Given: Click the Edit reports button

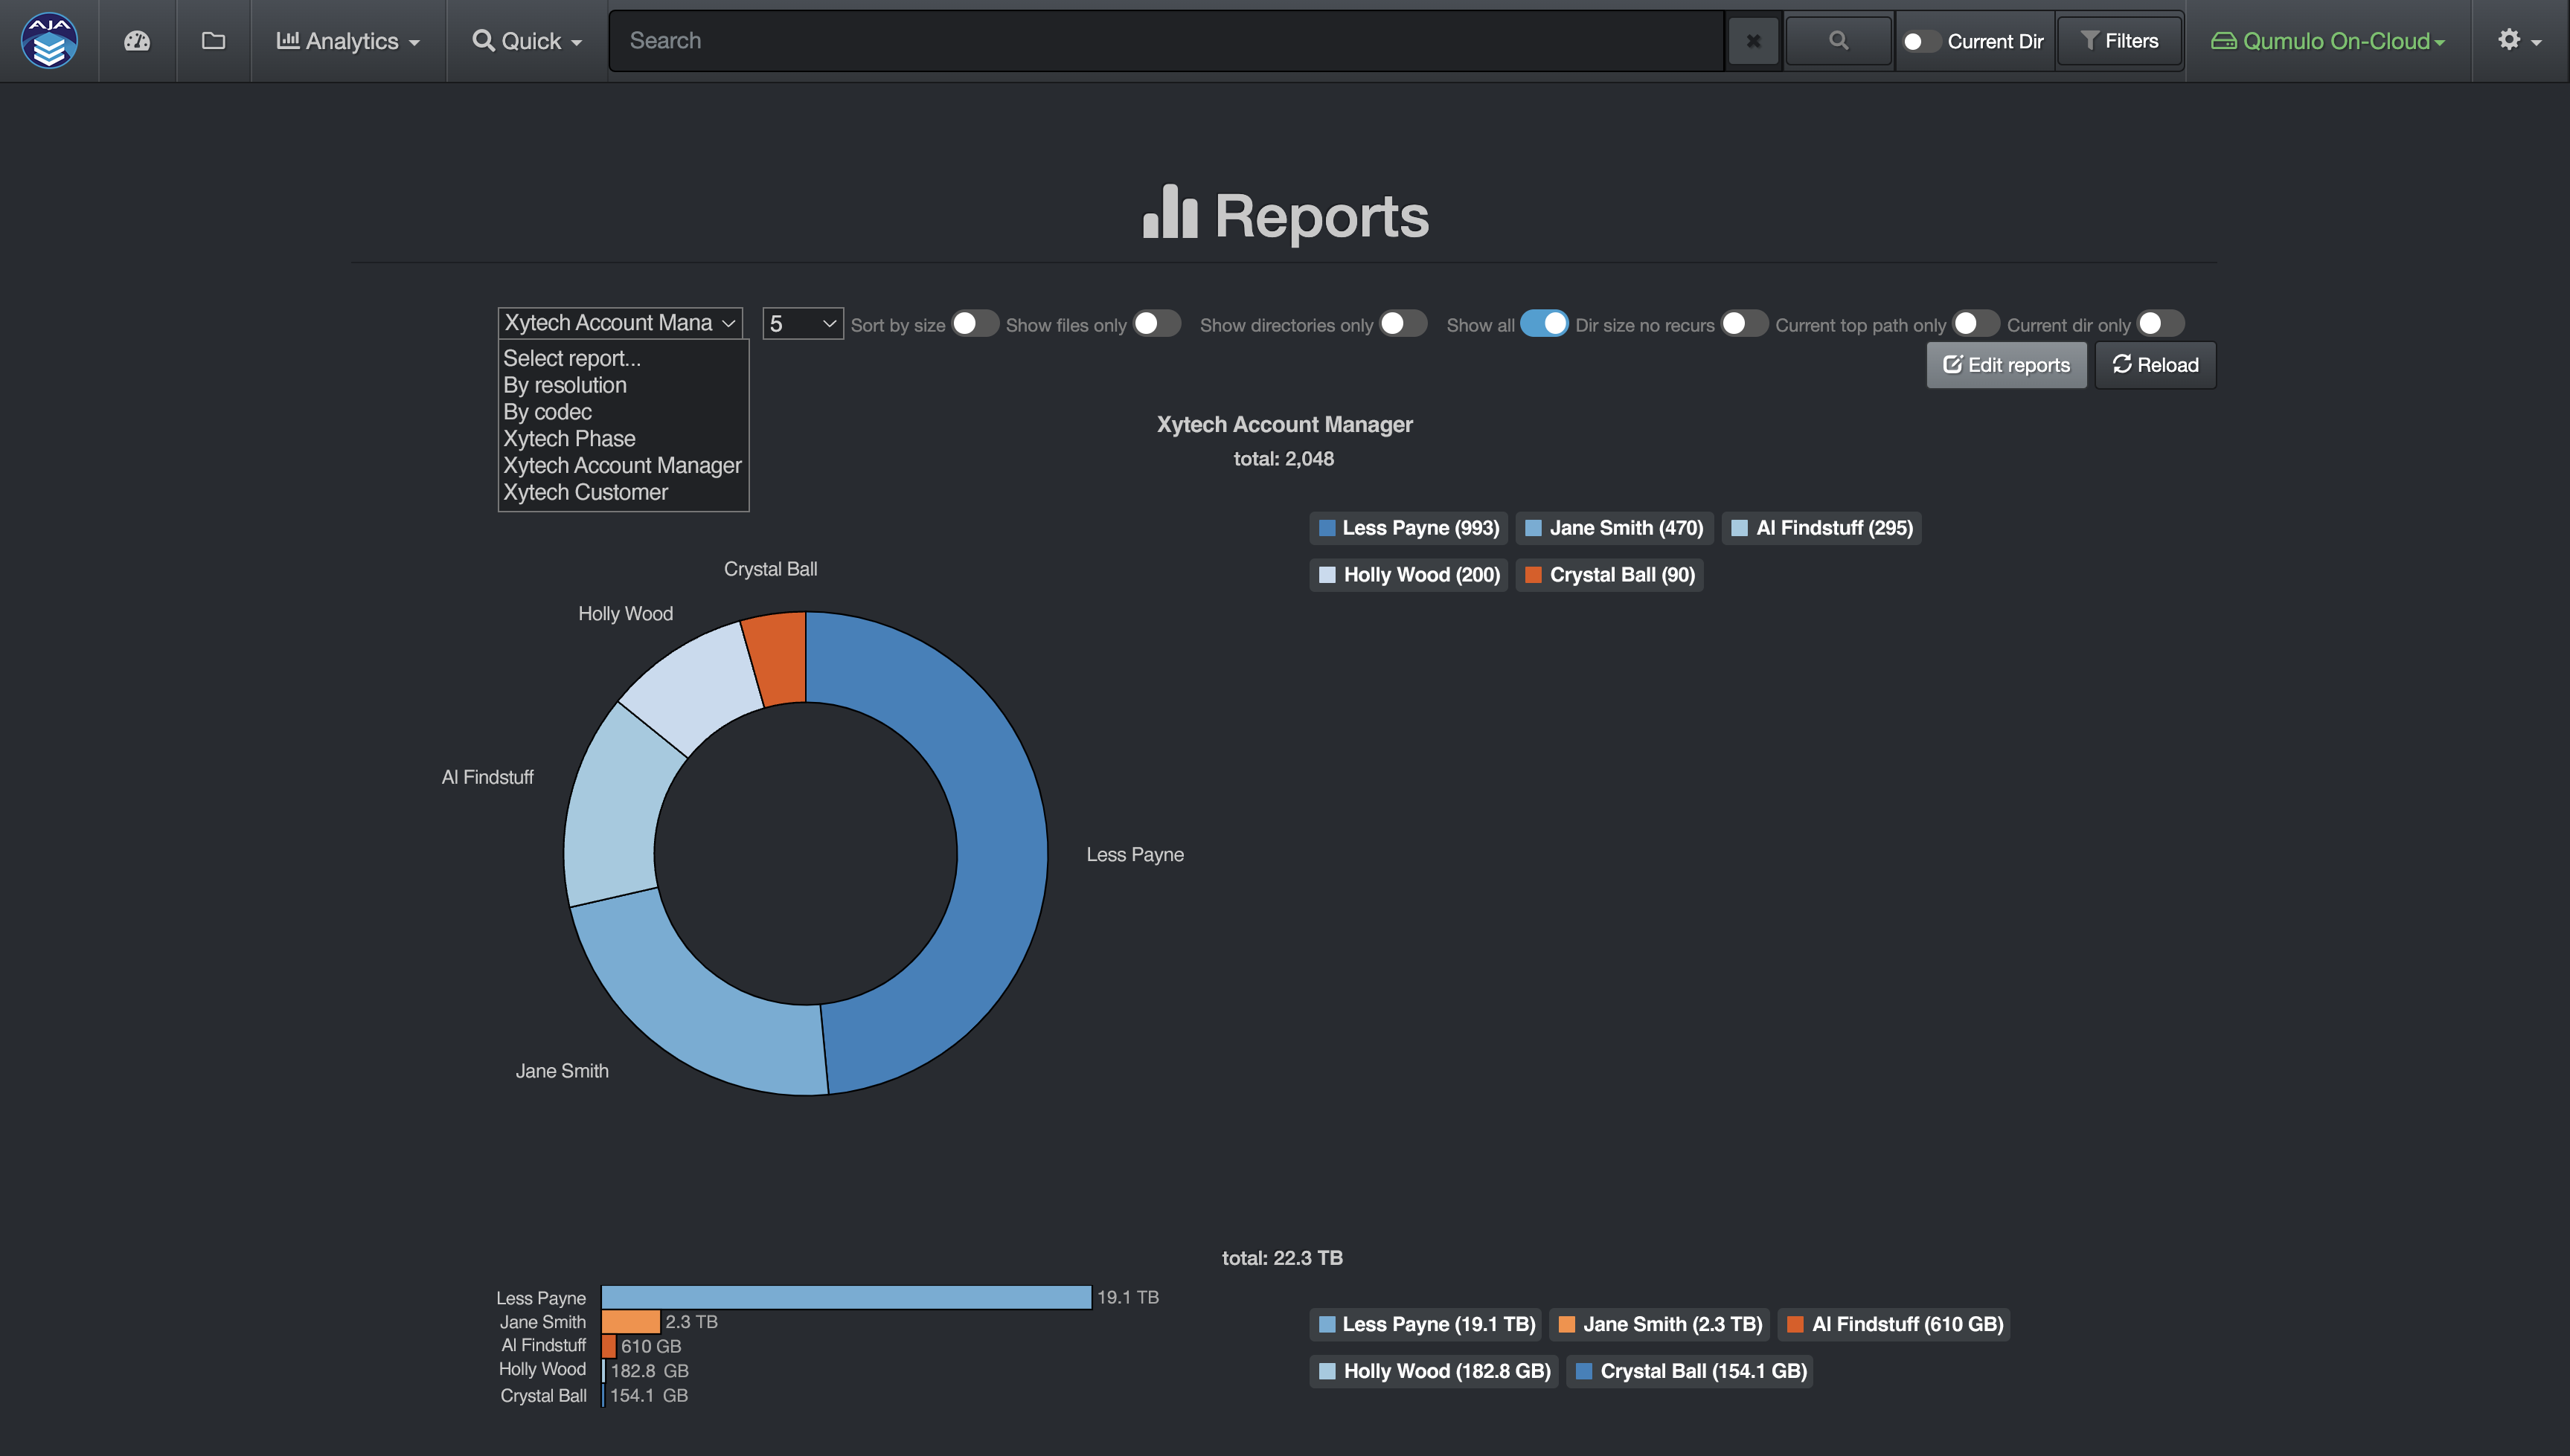Looking at the screenshot, I should click(x=2006, y=364).
